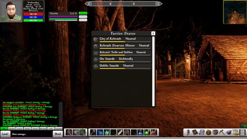This screenshot has height=139, width=247.
Task: Activate the blue slash skill in slot 2
Action: (100, 132)
